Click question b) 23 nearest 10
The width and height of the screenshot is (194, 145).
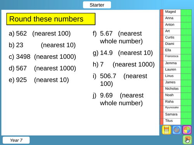pyautogui.click(x=42, y=45)
